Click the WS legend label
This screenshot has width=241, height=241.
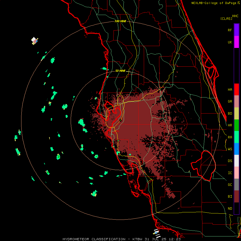click(x=230, y=149)
